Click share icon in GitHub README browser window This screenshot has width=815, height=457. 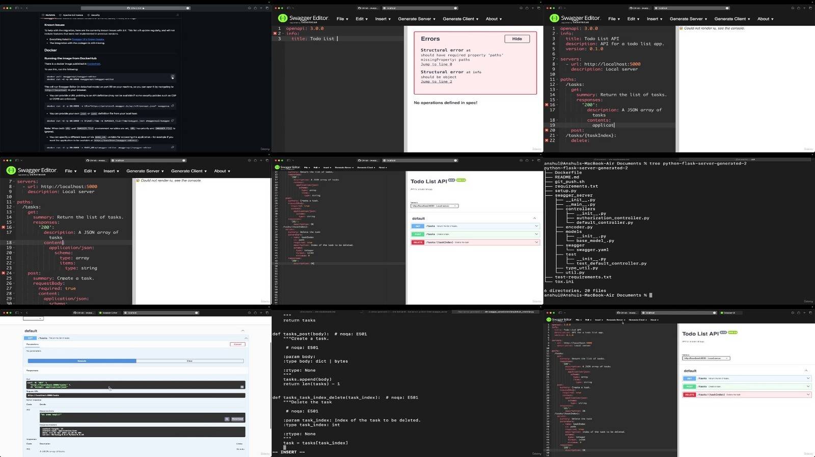(255, 8)
